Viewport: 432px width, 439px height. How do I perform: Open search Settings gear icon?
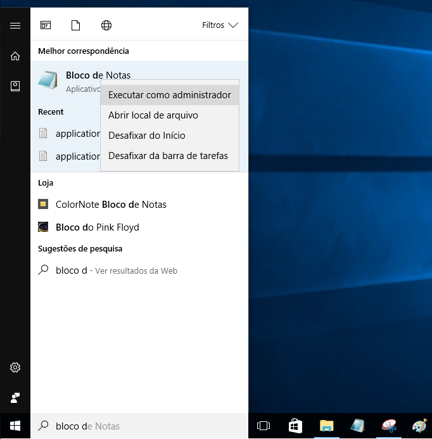point(15,367)
